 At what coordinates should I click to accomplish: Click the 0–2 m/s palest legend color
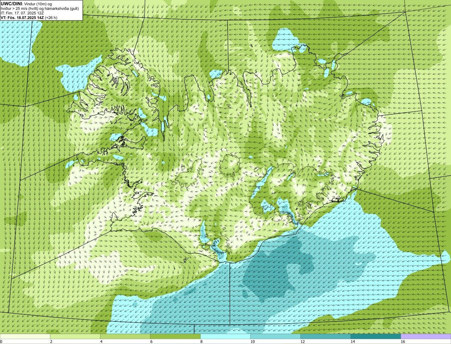[x=25, y=337]
